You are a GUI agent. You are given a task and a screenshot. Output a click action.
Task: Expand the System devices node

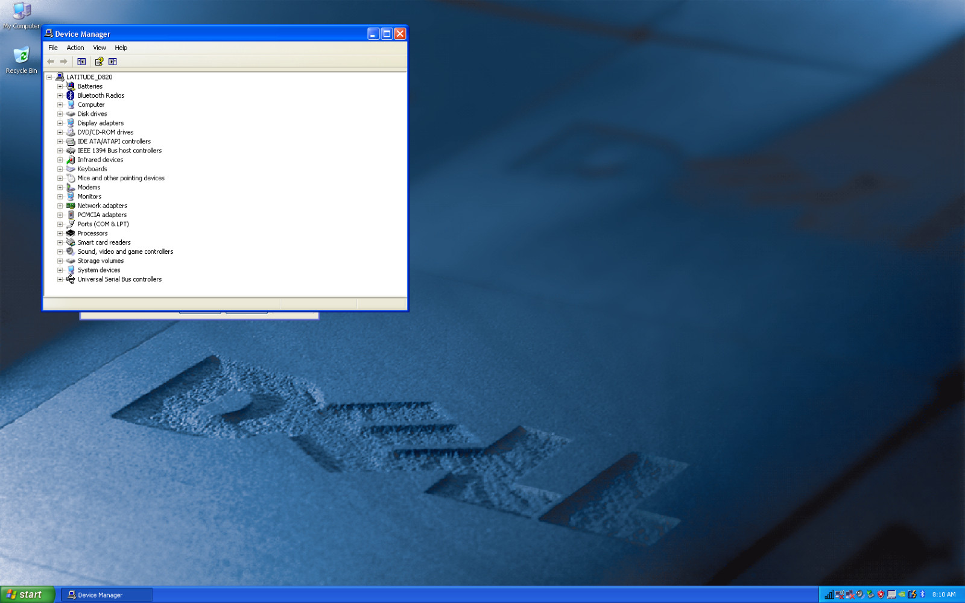point(60,270)
